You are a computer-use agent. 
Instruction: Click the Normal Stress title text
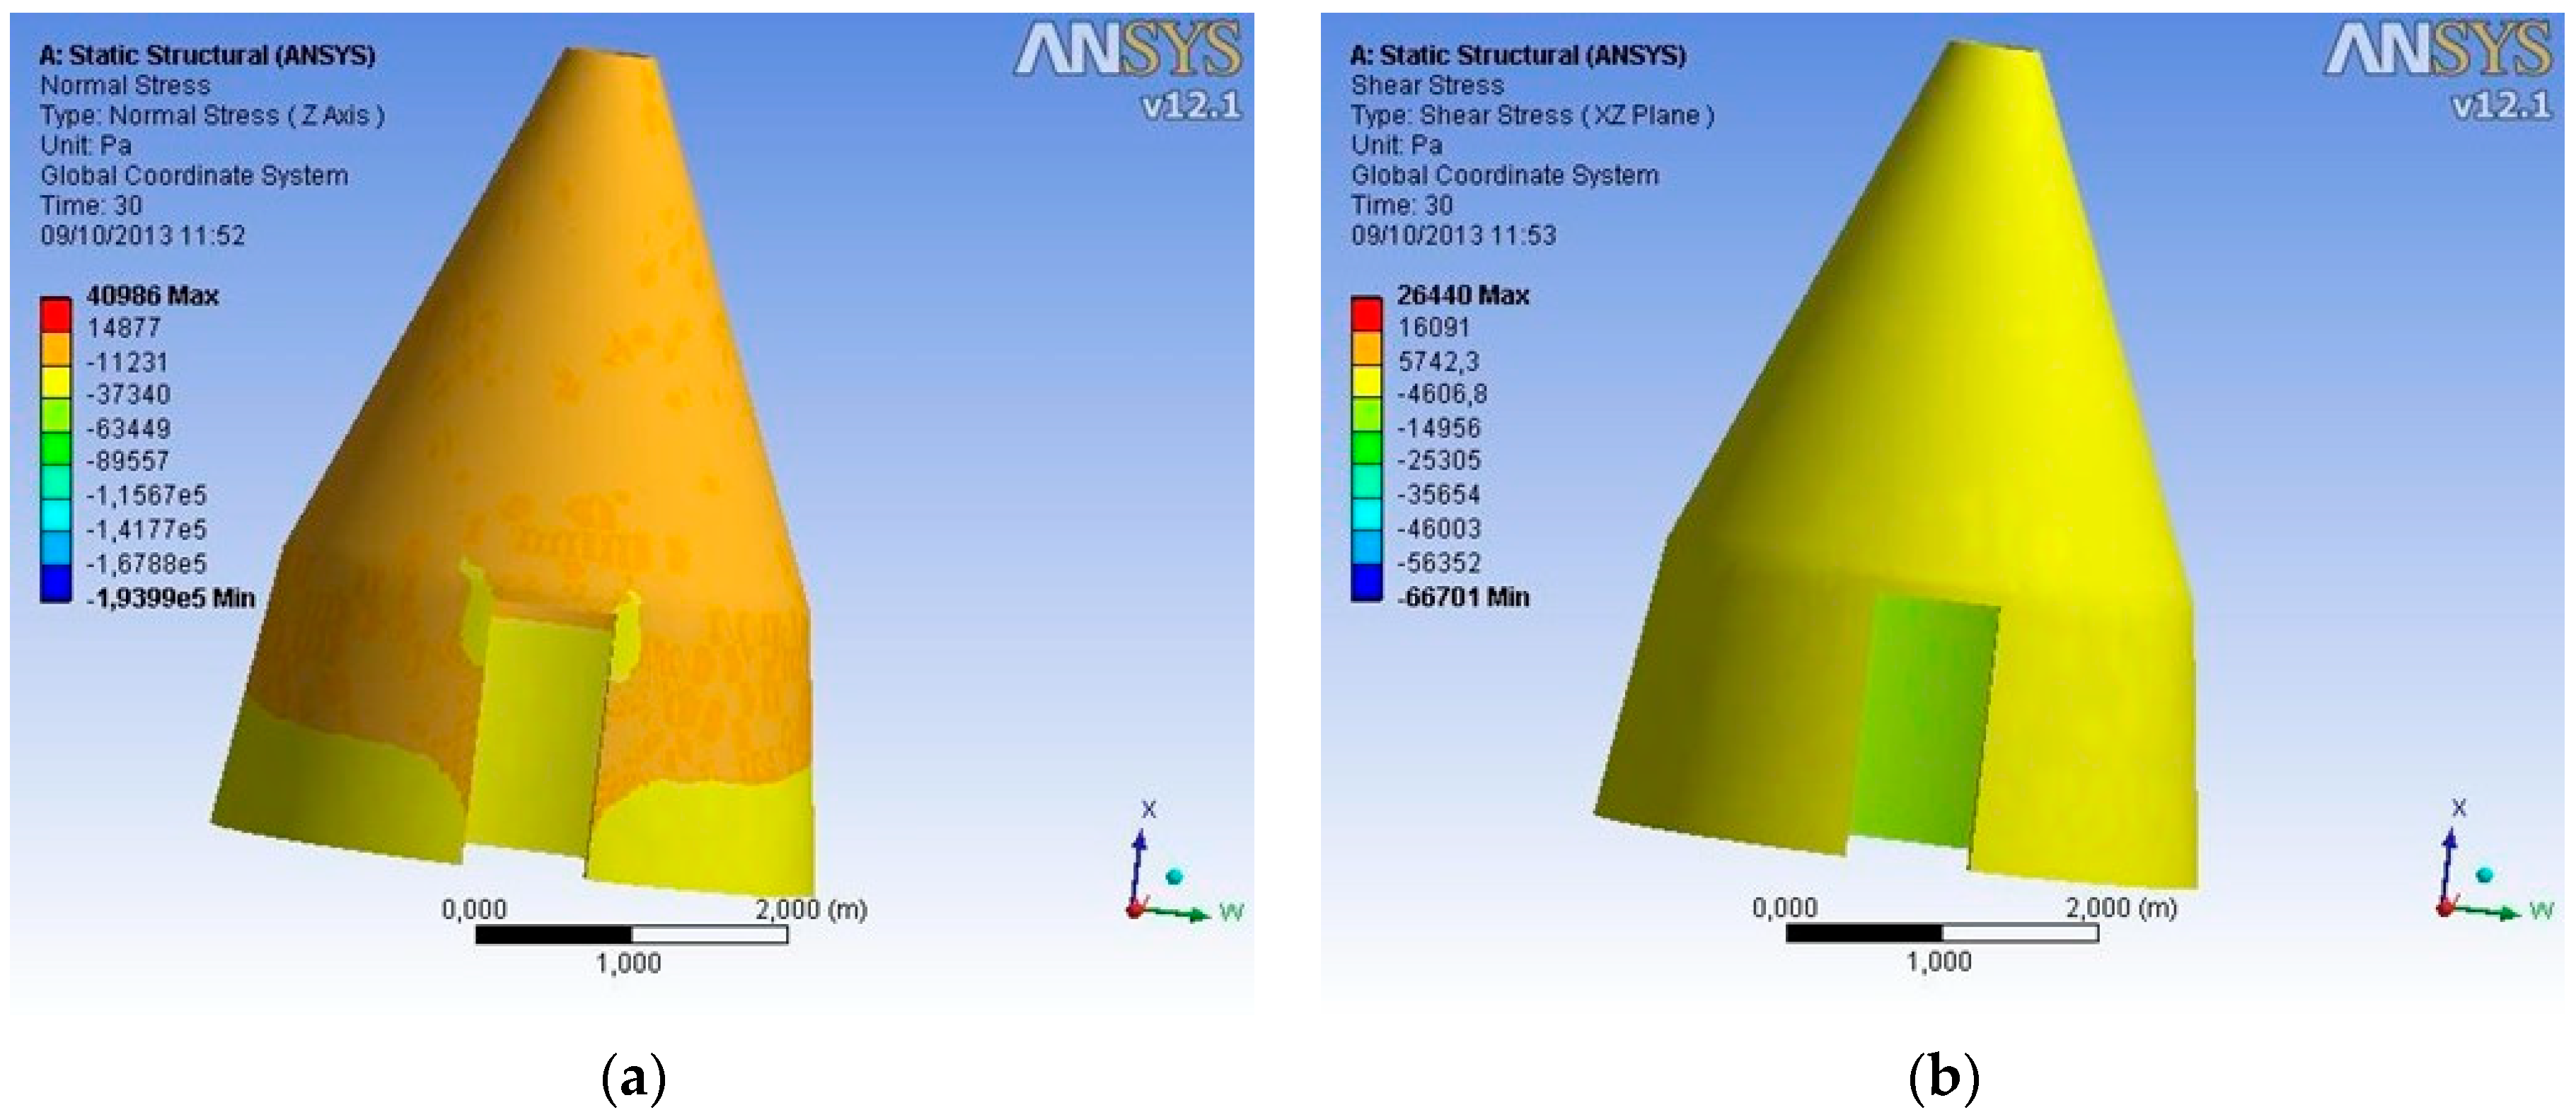coord(125,85)
